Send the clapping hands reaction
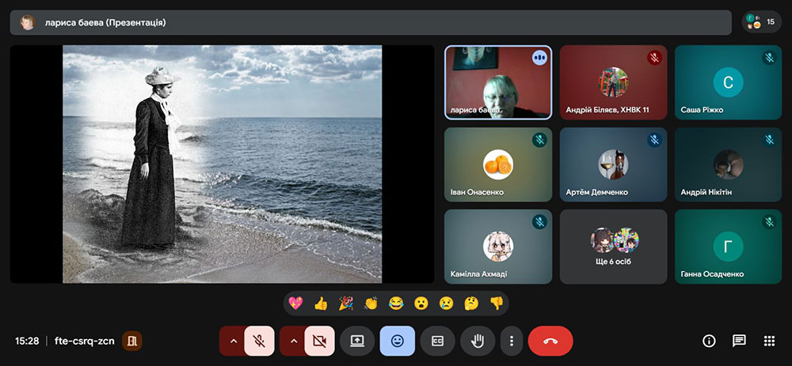The height and width of the screenshot is (366, 792). (371, 303)
